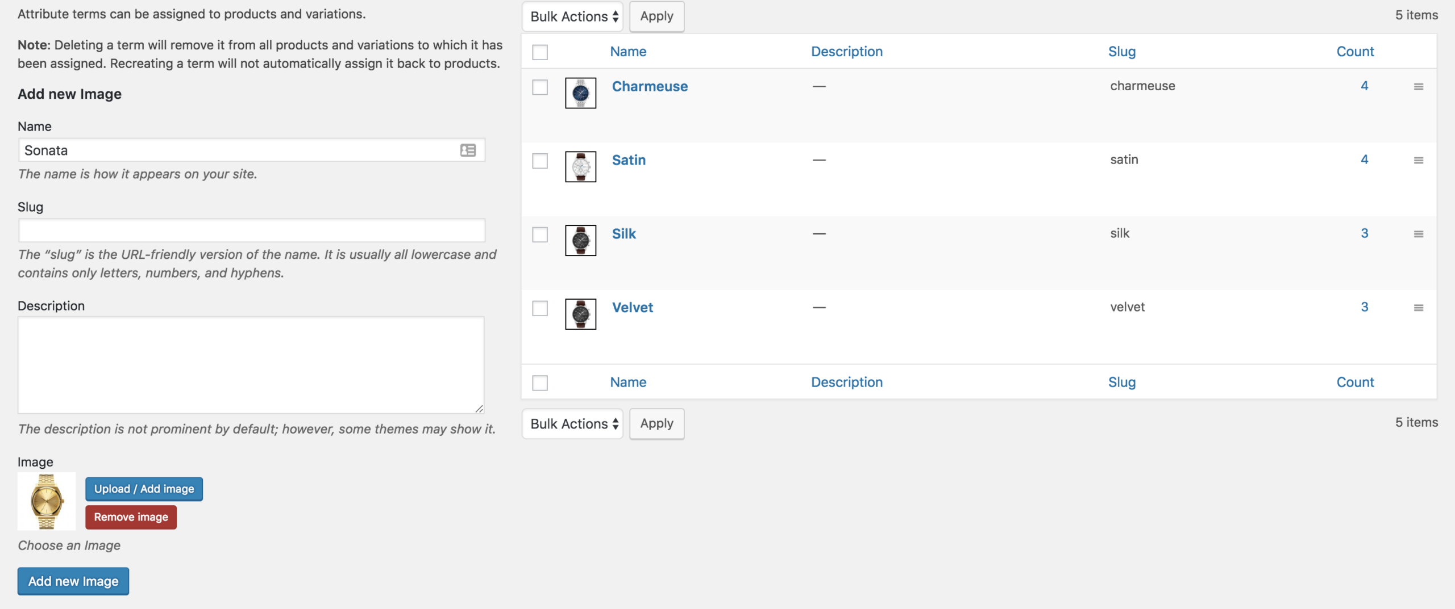Check the checkbox for Velvet row
Screen dimensions: 1455x609
(539, 308)
